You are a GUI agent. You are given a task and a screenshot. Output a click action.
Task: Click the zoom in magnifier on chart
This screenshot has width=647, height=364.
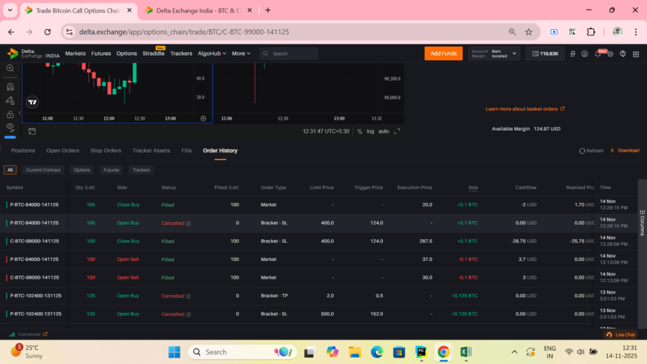coord(10,68)
